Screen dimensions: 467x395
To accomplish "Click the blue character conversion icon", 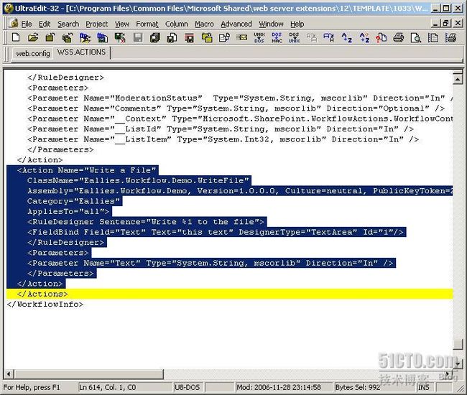I will click(329, 37).
